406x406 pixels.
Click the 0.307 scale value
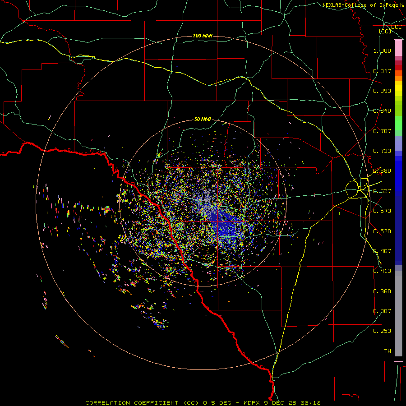pos(382,311)
